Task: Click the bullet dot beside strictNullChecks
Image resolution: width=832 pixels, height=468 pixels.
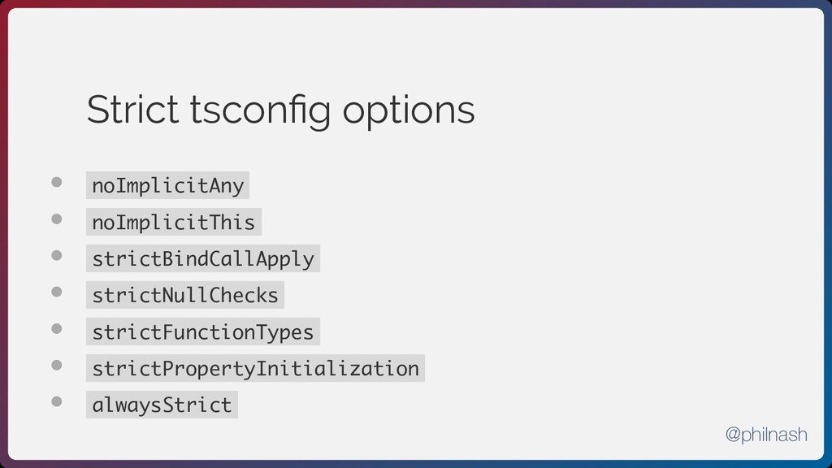Action: click(x=58, y=292)
